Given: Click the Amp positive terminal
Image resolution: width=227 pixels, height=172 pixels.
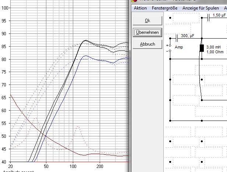Looking at the screenshot, I should coord(170,46).
